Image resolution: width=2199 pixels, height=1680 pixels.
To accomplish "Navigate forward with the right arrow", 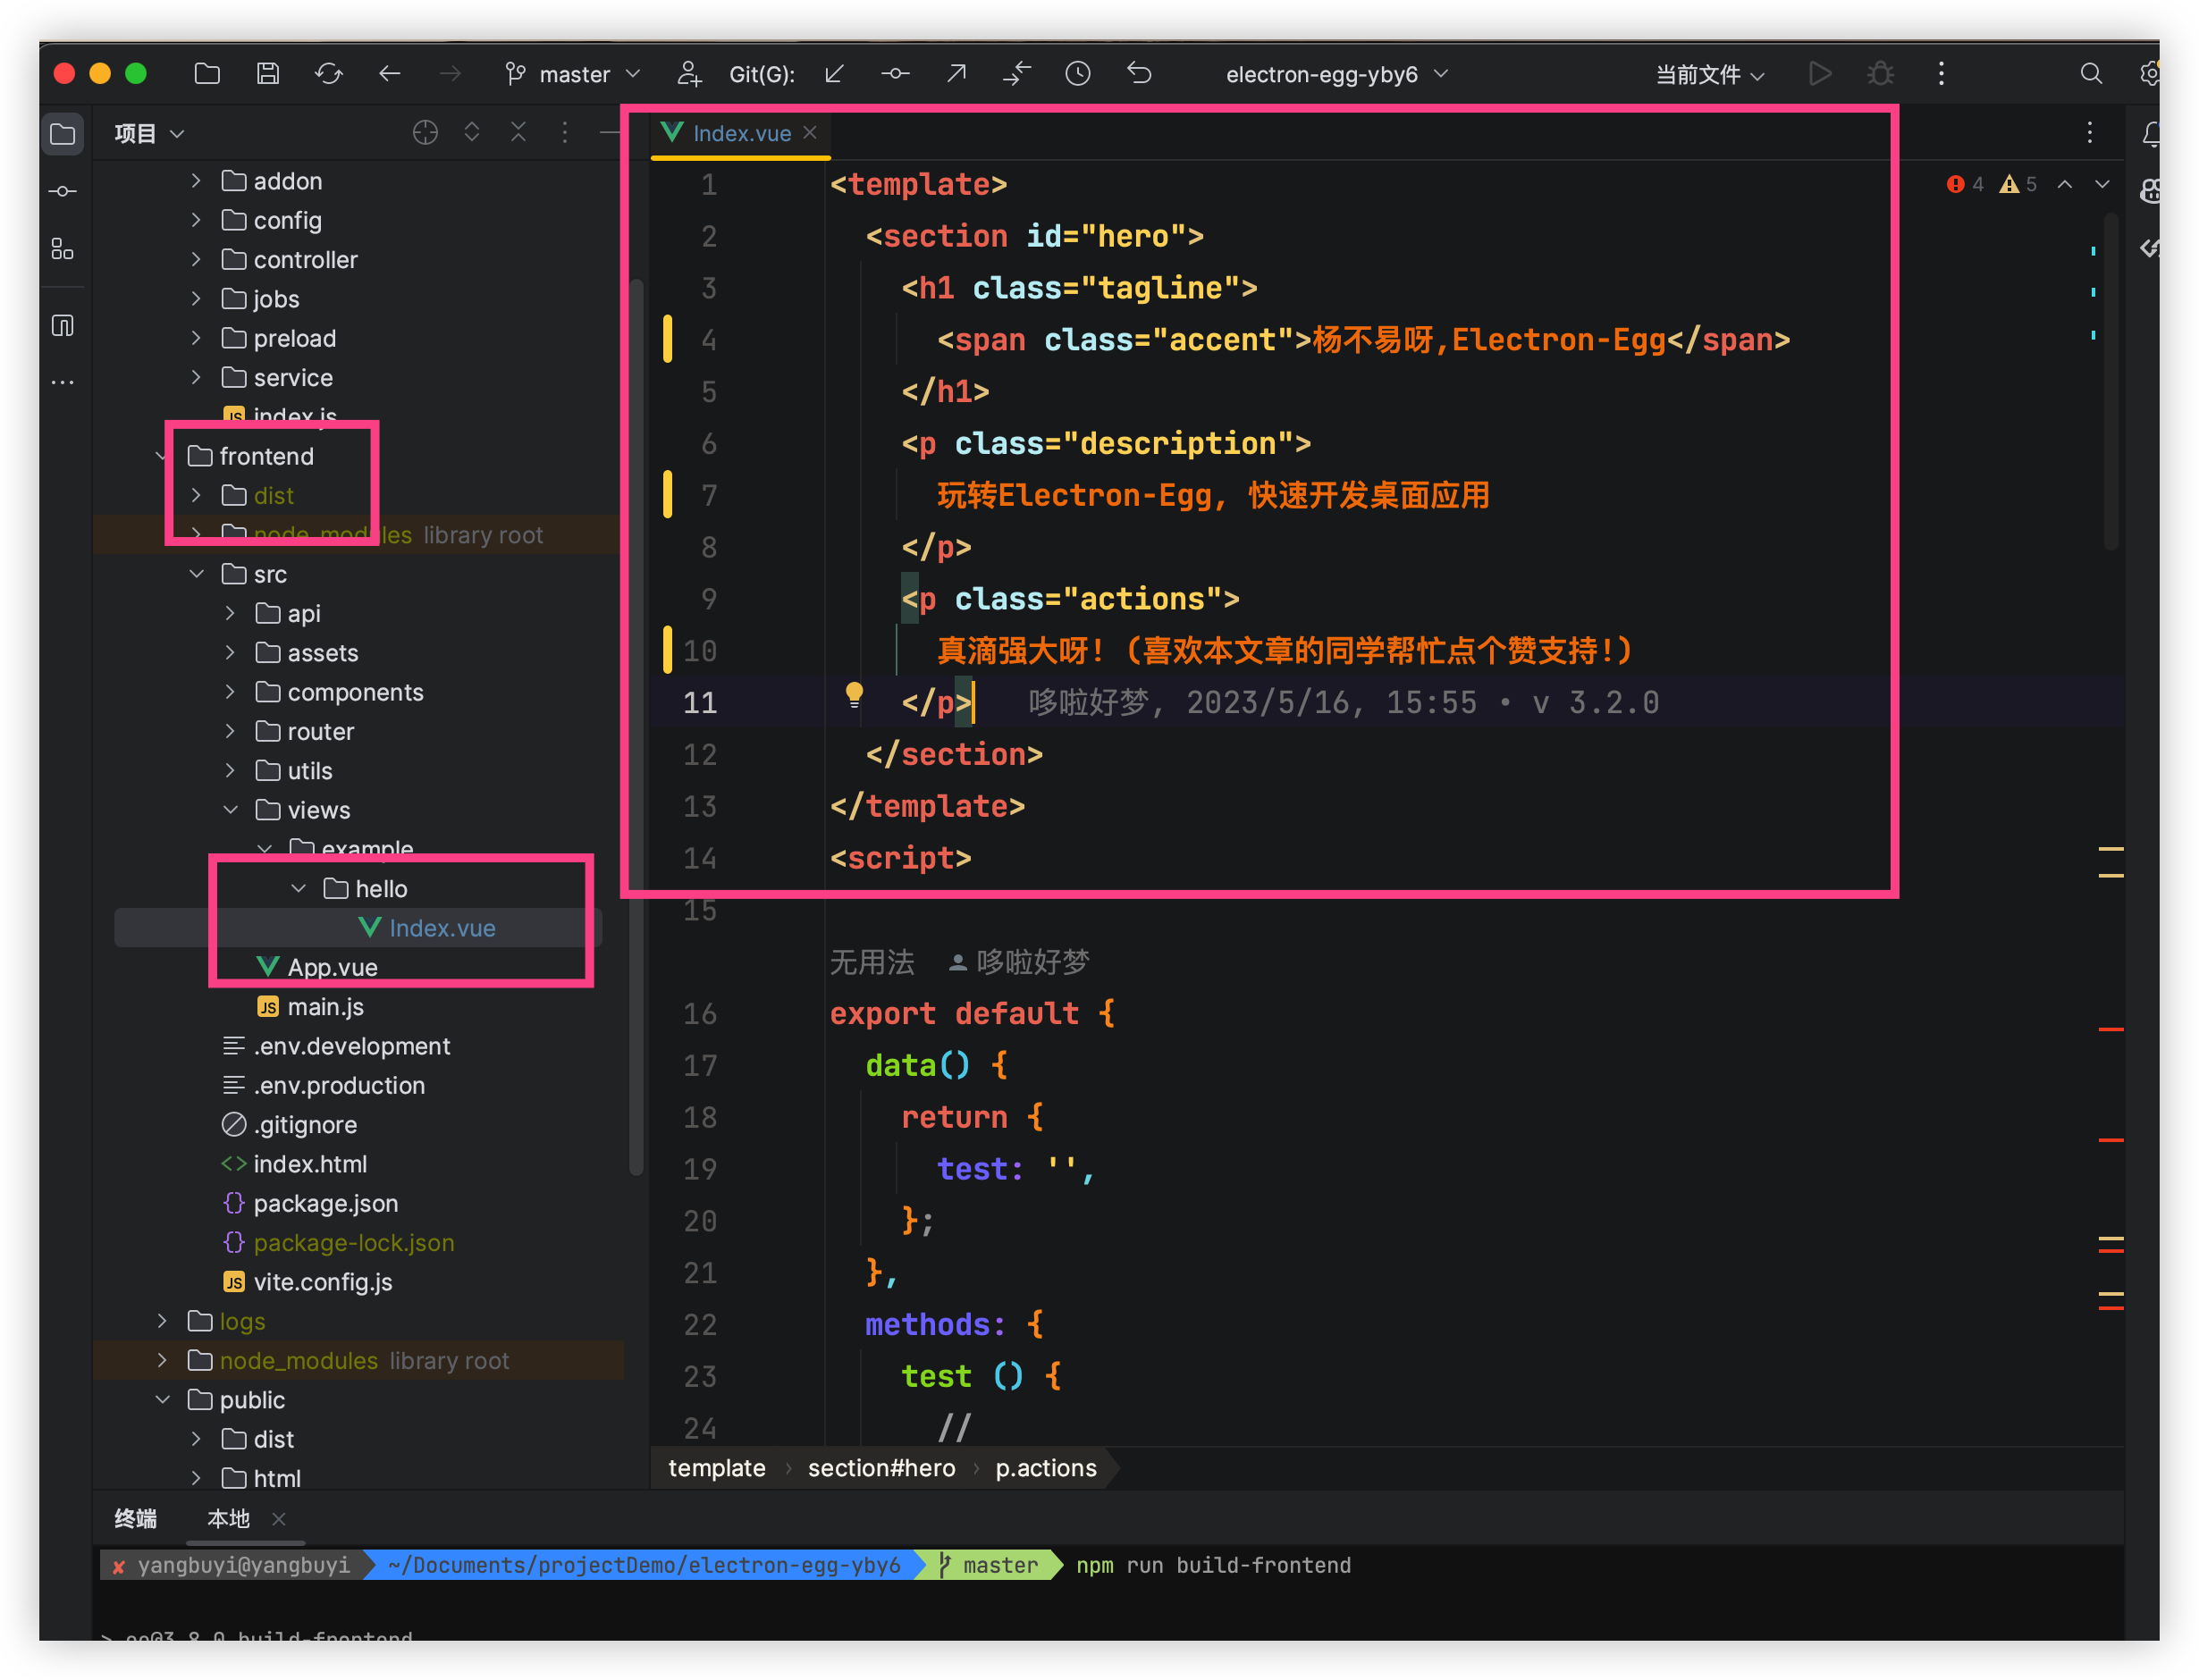I will [x=451, y=74].
